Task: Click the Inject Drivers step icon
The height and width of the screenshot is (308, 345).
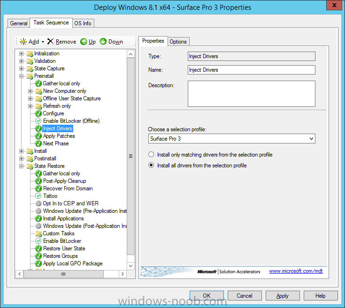Action: pos(38,128)
